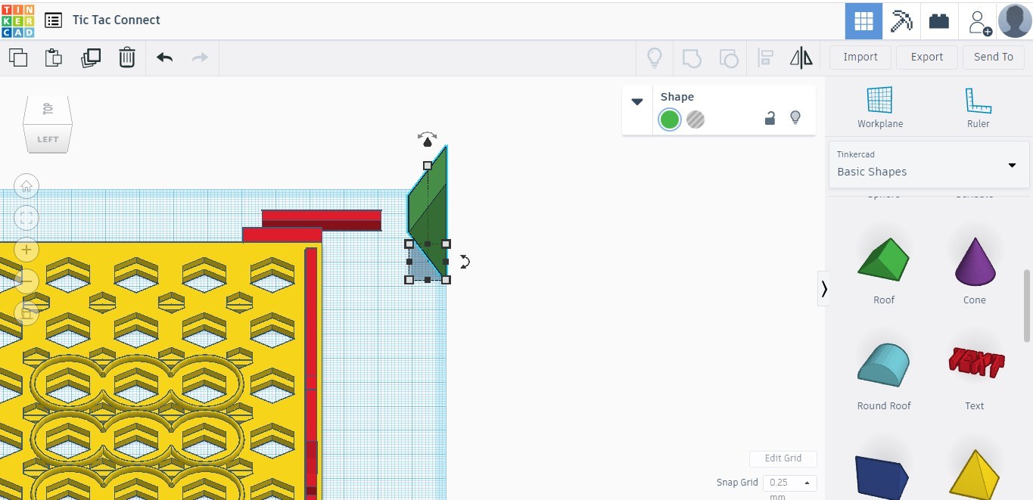Click the rotation handle above the green shape
Viewport: 1033px width, 500px height.
428,135
